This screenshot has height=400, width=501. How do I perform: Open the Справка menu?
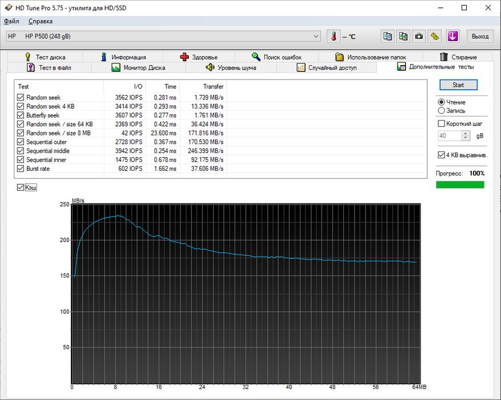point(40,21)
